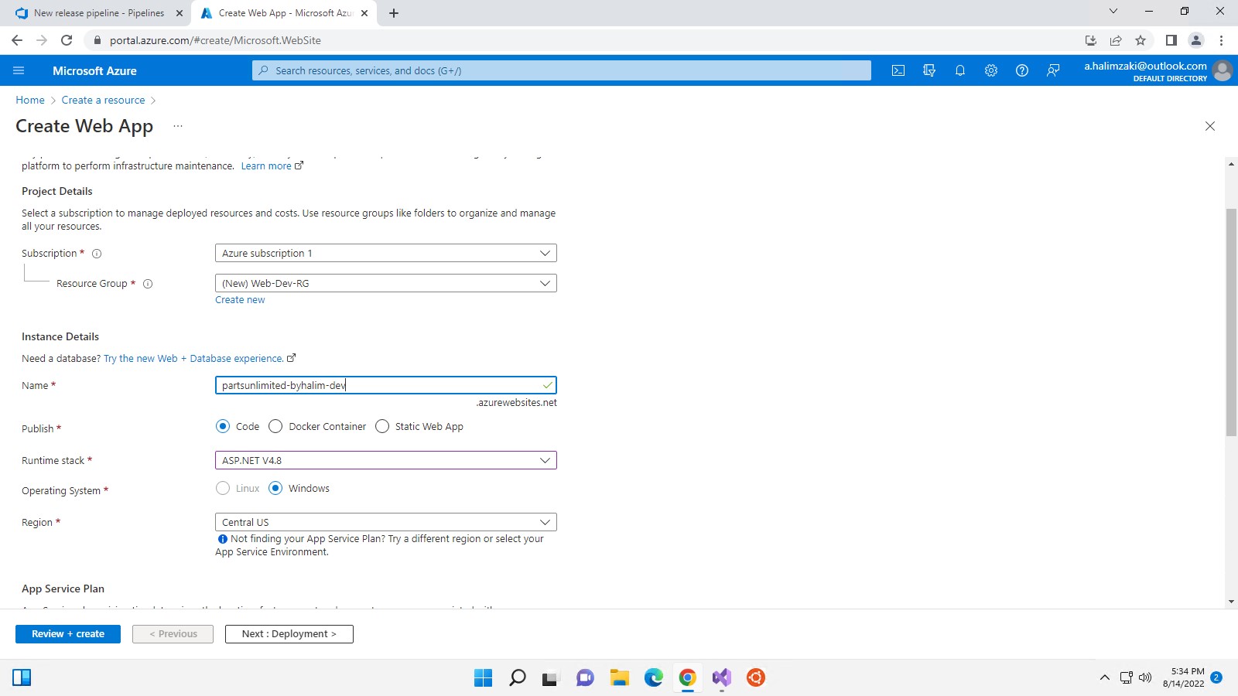Open Directories and subscriptions filter icon
This screenshot has height=696, width=1238.
point(929,70)
